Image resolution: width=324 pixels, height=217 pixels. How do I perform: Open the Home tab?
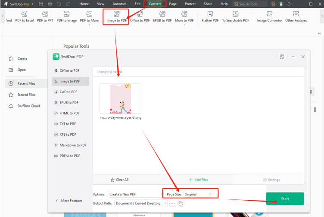84,4
